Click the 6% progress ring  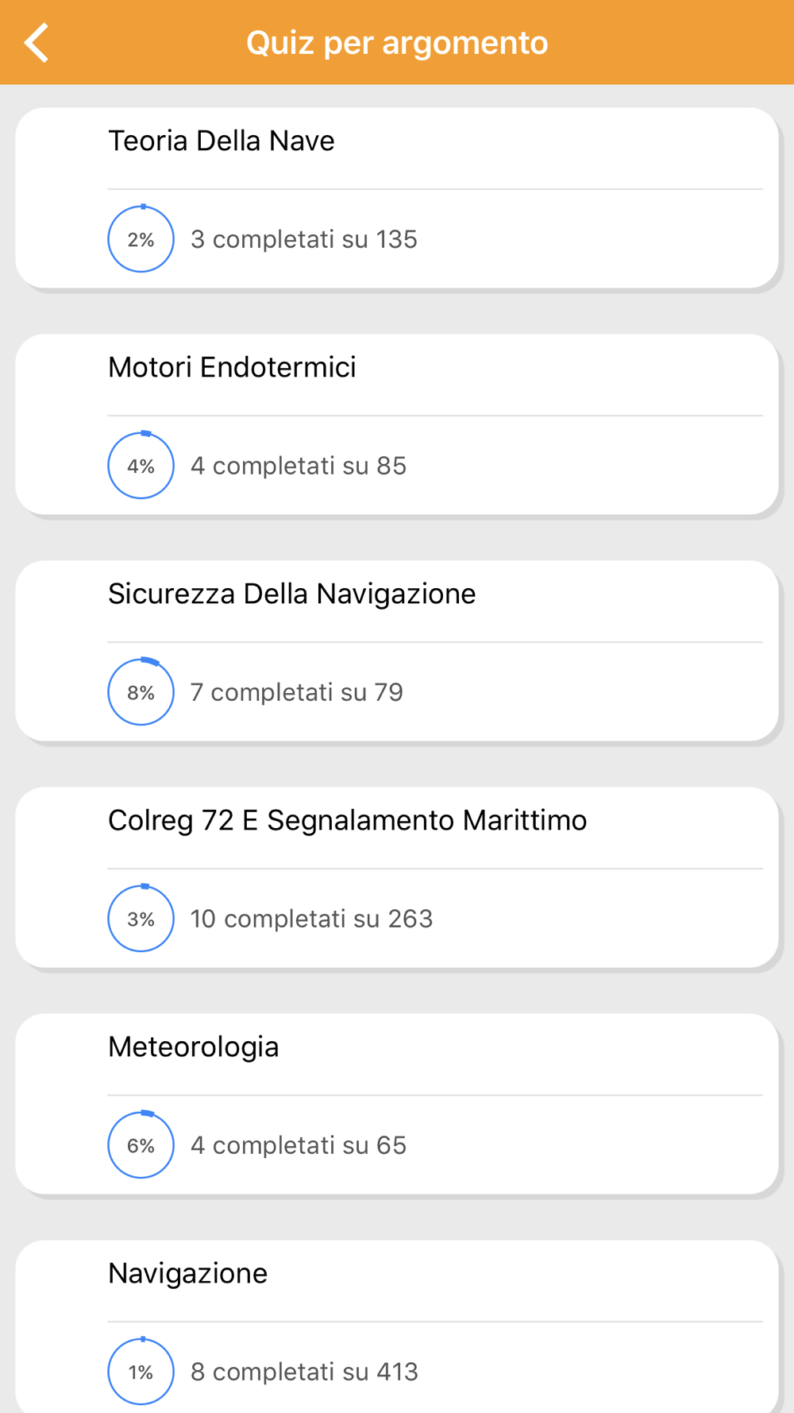coord(141,1145)
